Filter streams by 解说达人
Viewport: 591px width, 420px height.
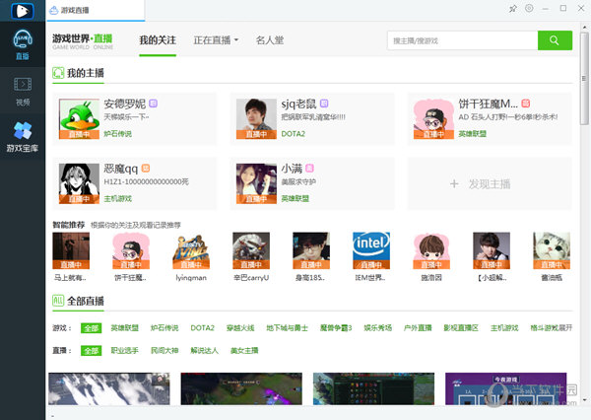click(204, 351)
